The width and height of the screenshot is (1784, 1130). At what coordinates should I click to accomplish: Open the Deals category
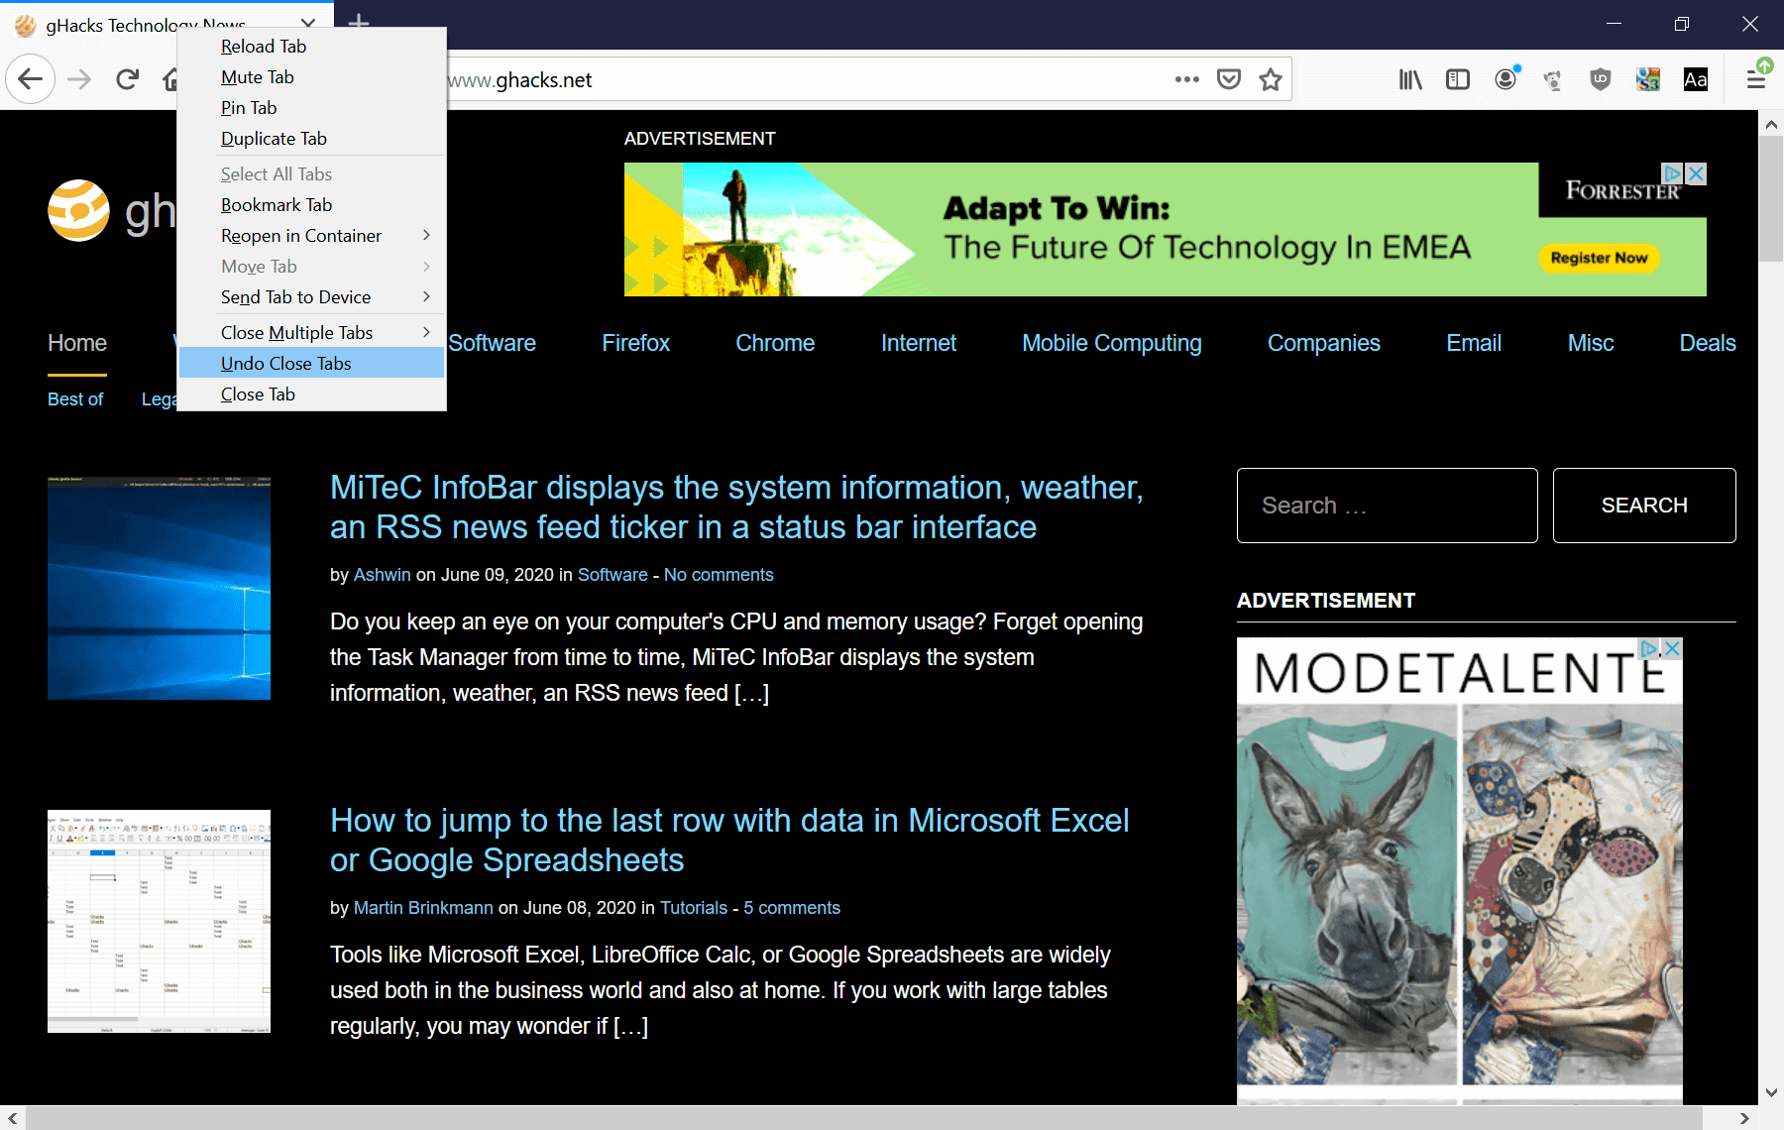tap(1708, 343)
